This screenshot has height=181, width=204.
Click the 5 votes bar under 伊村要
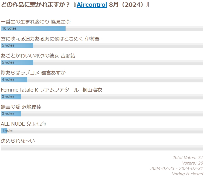click(x=17, y=45)
